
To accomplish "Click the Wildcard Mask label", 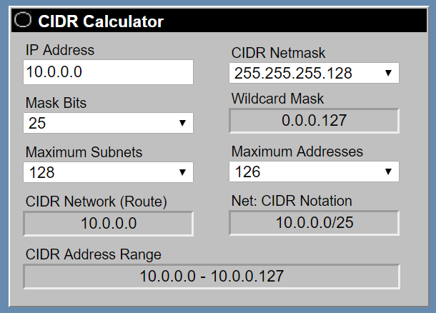I will point(277,99).
